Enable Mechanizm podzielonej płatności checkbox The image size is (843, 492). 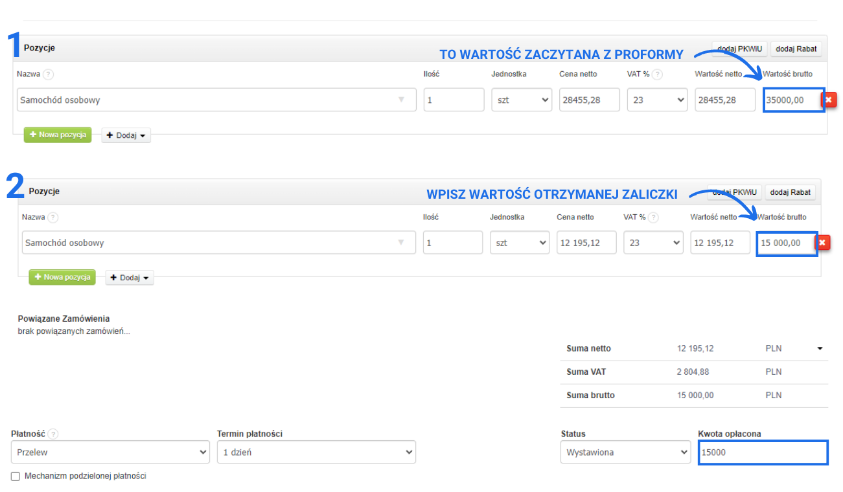(16, 476)
